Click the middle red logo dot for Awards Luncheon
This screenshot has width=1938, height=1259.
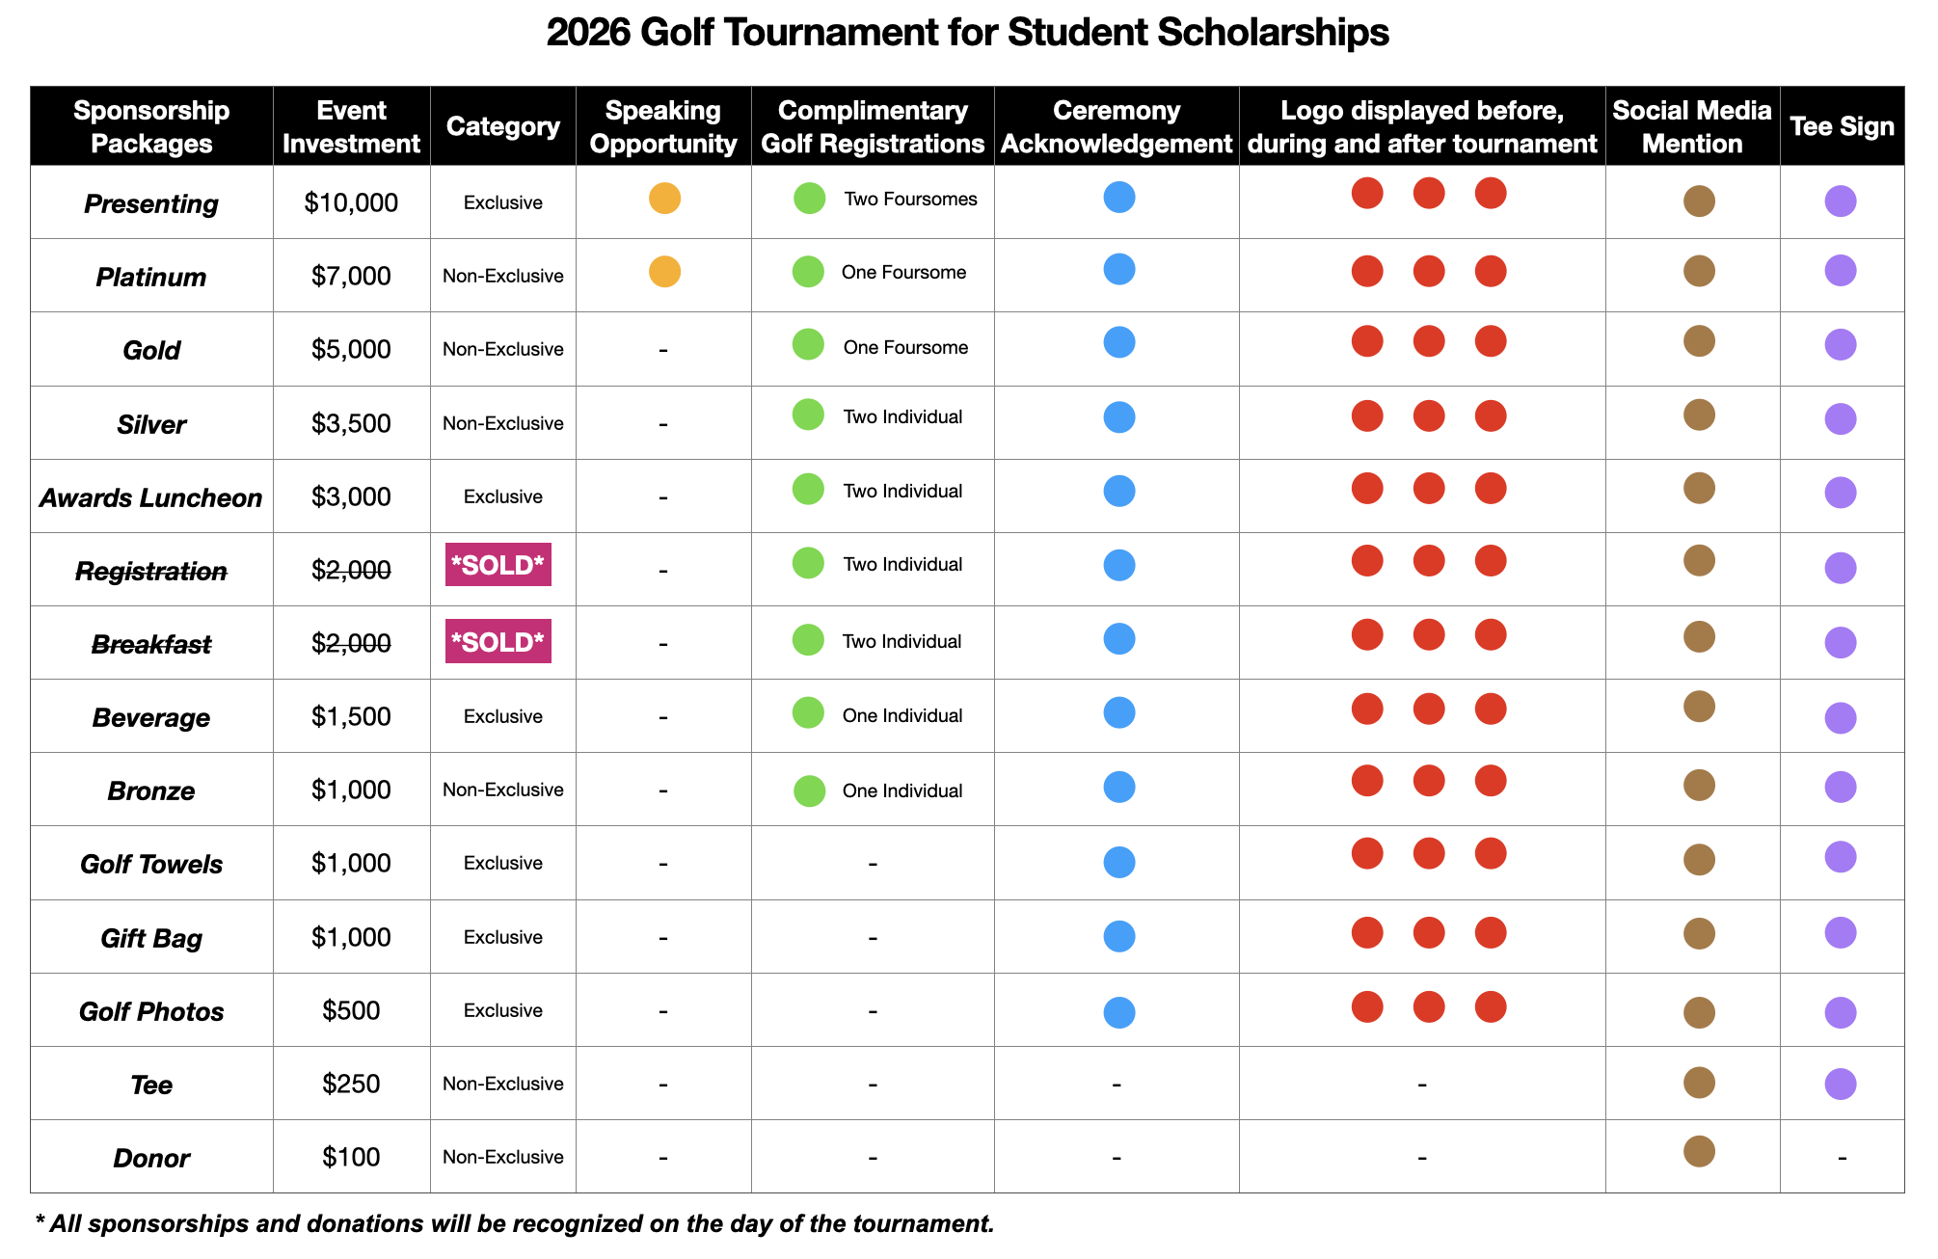[x=1428, y=489]
